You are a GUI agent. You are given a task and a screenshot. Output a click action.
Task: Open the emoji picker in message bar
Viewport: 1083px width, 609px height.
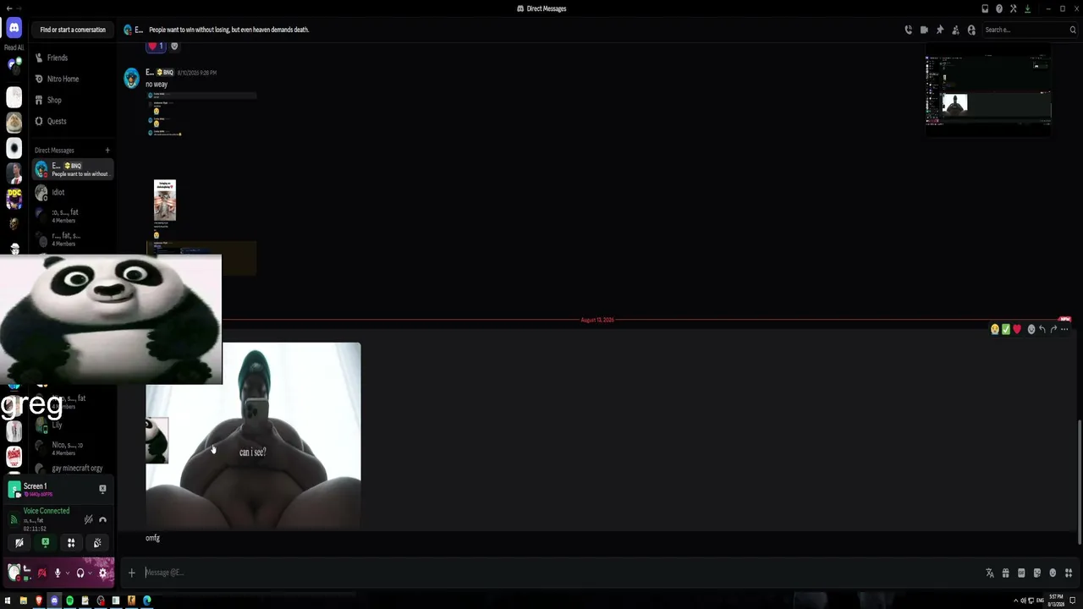pyautogui.click(x=1053, y=573)
